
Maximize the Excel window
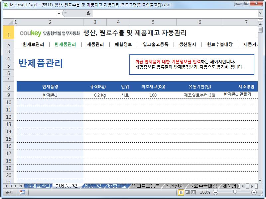[x=246, y=3]
